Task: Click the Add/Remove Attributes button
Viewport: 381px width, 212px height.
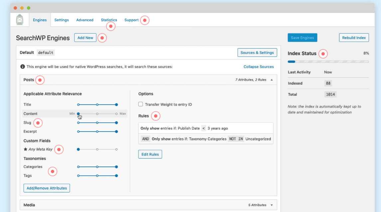Action: point(47,188)
